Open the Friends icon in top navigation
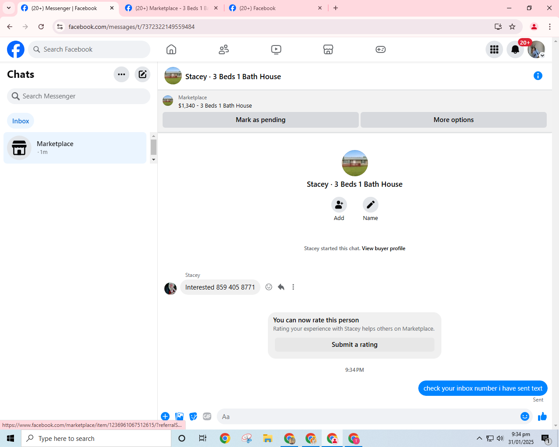Screen dimensions: 559x447 (x=224, y=49)
